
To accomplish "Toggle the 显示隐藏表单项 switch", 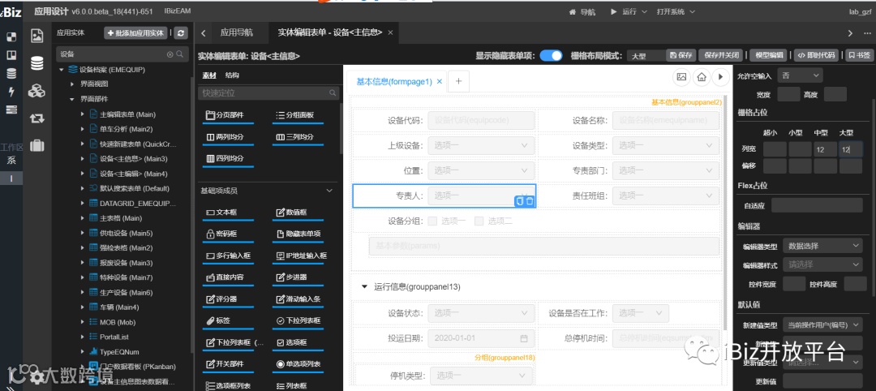I will [551, 56].
